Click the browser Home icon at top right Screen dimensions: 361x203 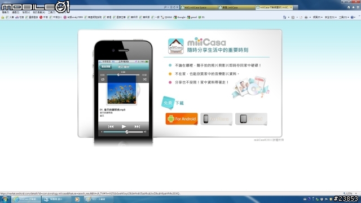349,7
